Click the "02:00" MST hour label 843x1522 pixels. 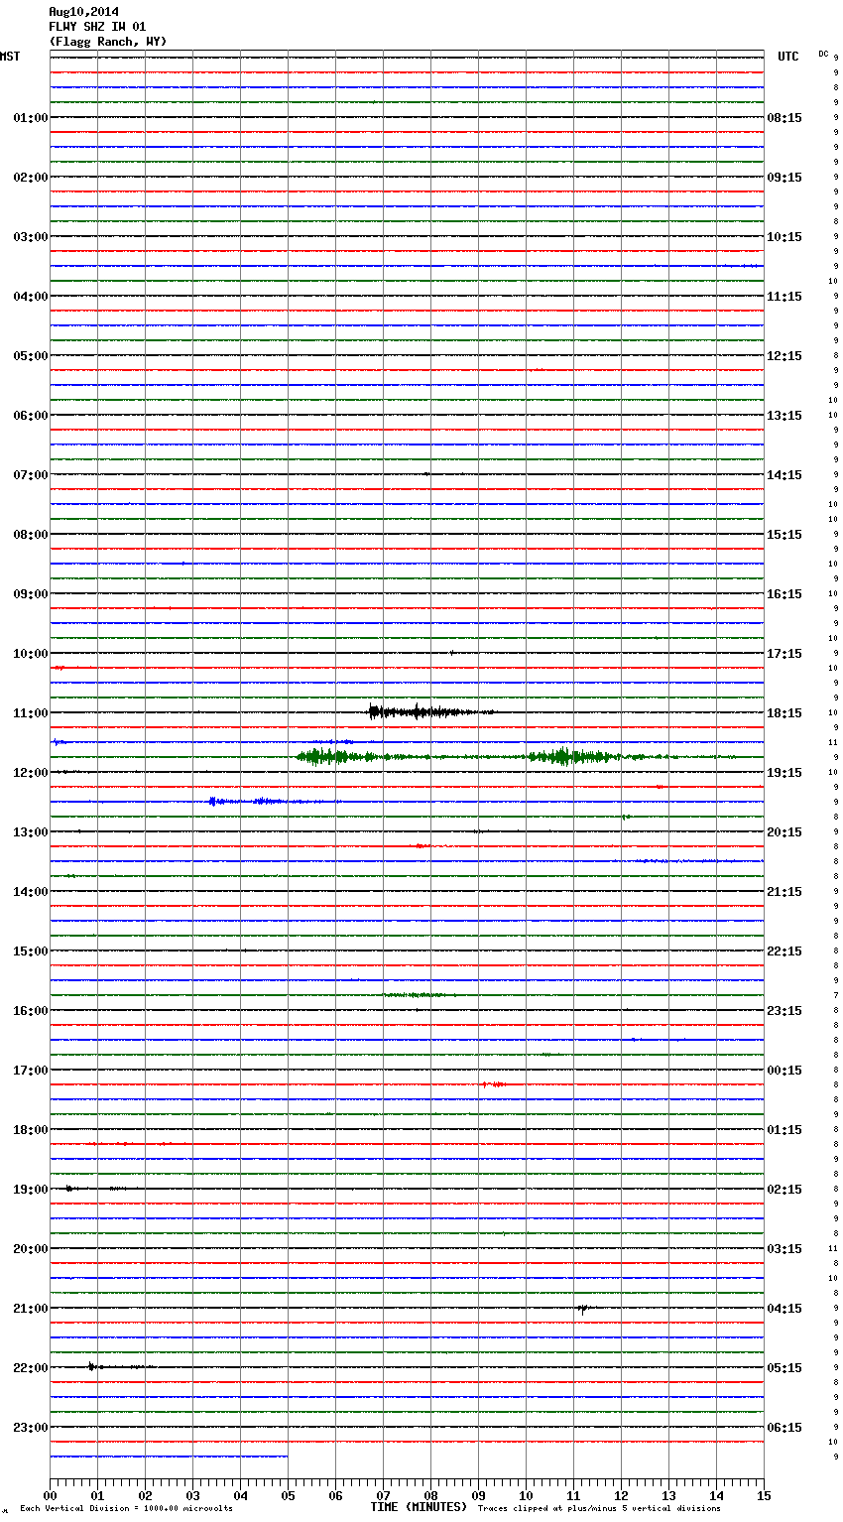pos(31,178)
